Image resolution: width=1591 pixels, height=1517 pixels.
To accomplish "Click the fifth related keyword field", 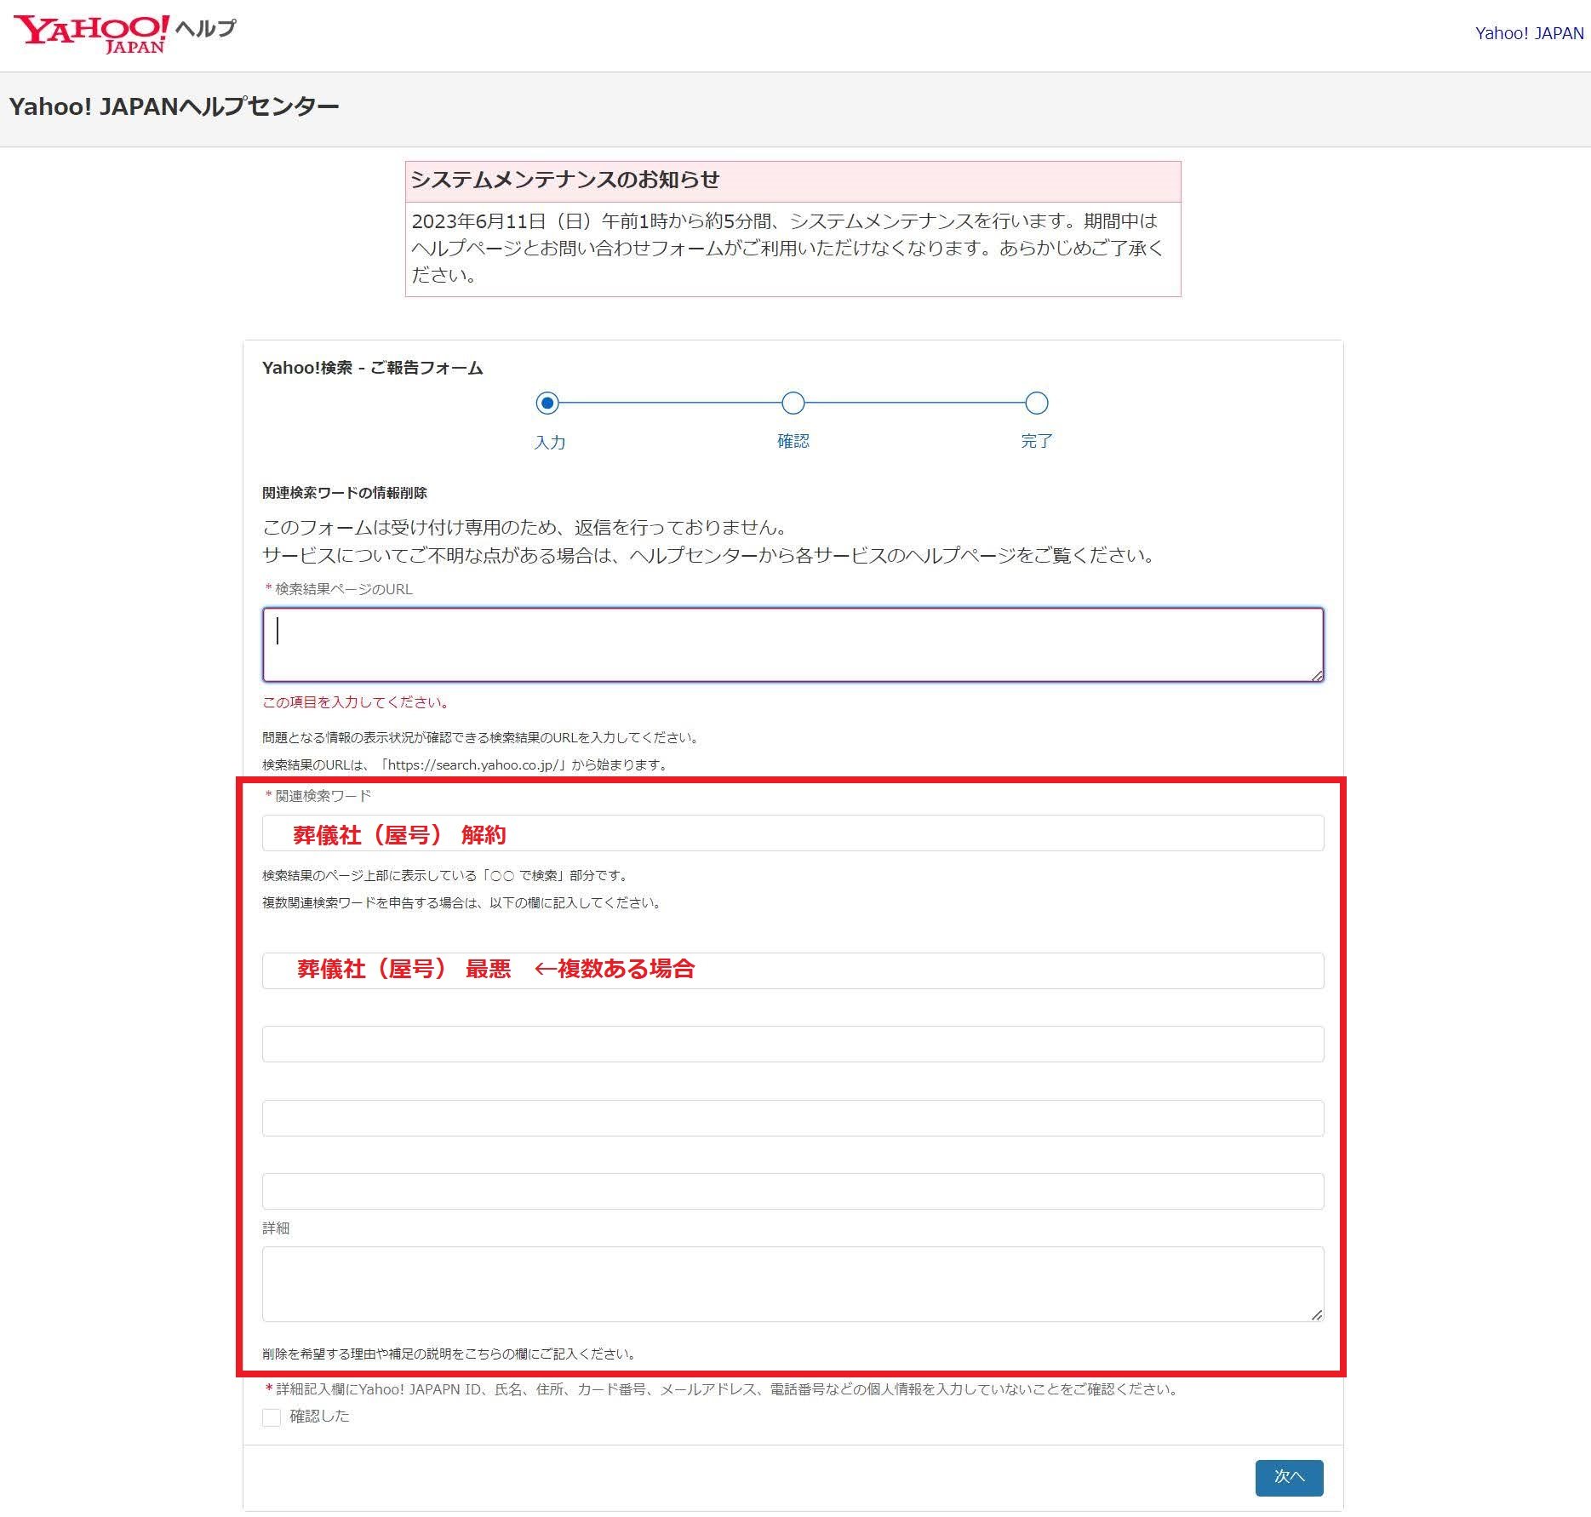I will coord(792,1191).
